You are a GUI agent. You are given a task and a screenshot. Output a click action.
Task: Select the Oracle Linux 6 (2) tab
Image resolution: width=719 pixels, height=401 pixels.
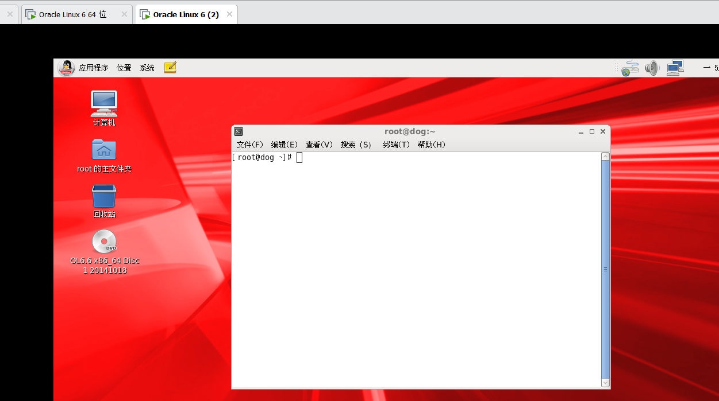(x=186, y=14)
